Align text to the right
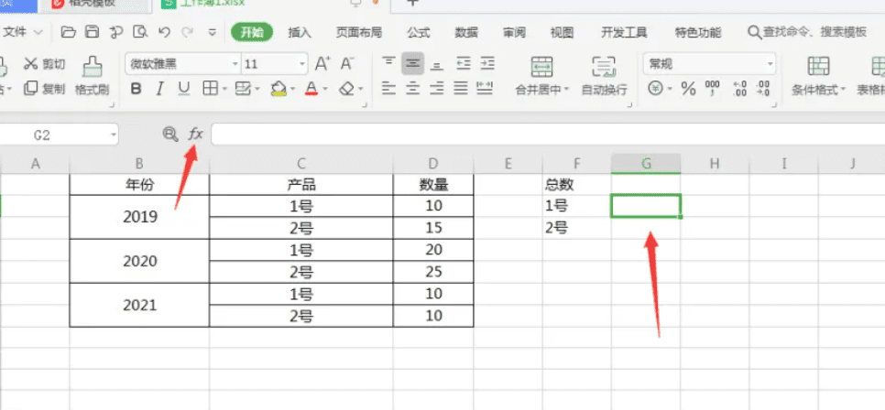 tap(436, 88)
